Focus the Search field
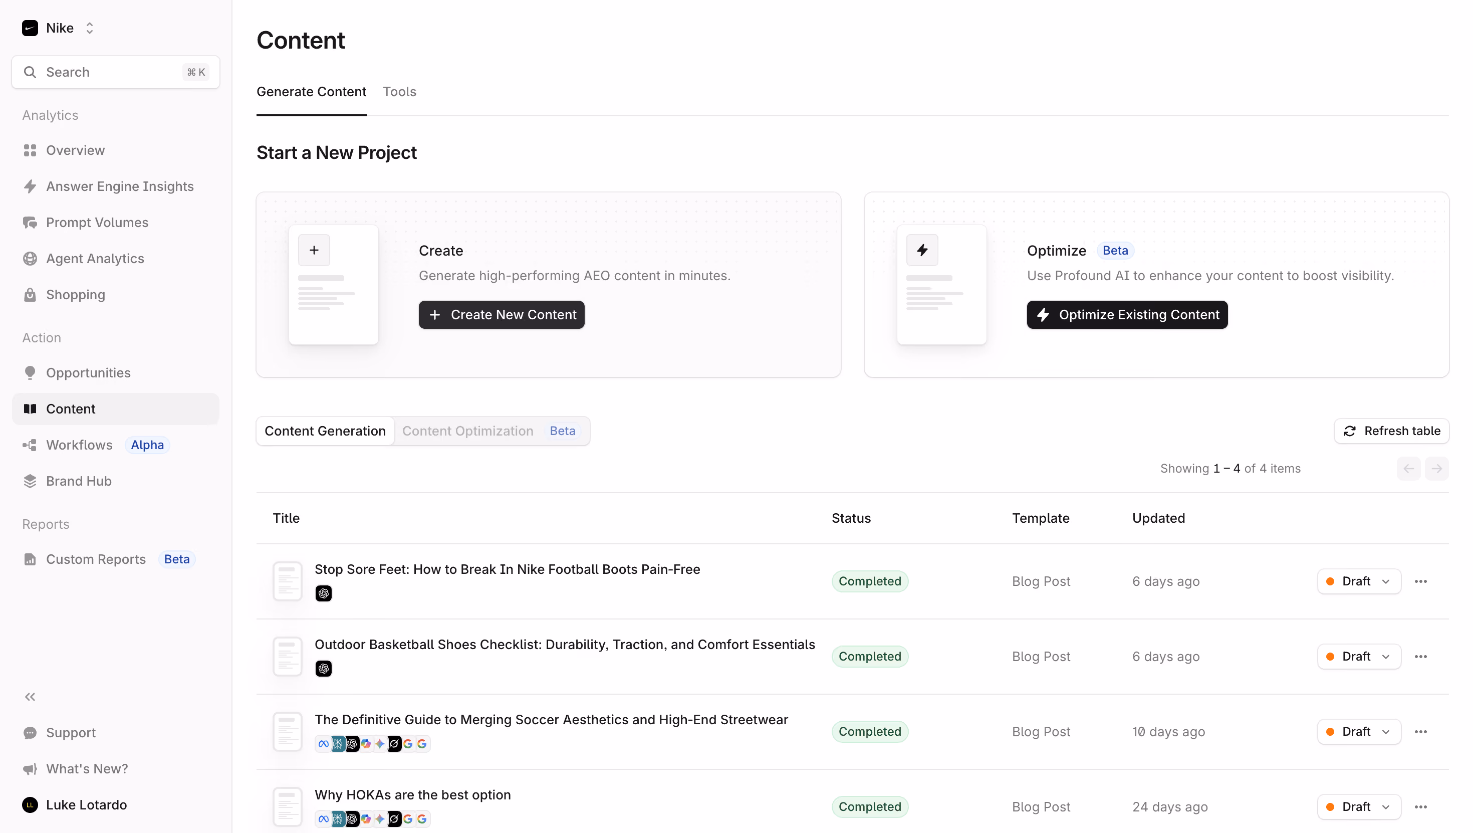The height and width of the screenshot is (833, 1473). 116,72
